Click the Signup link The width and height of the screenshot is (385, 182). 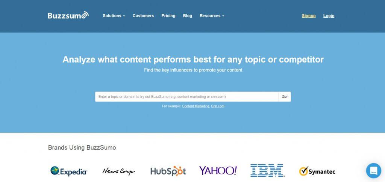click(x=309, y=16)
